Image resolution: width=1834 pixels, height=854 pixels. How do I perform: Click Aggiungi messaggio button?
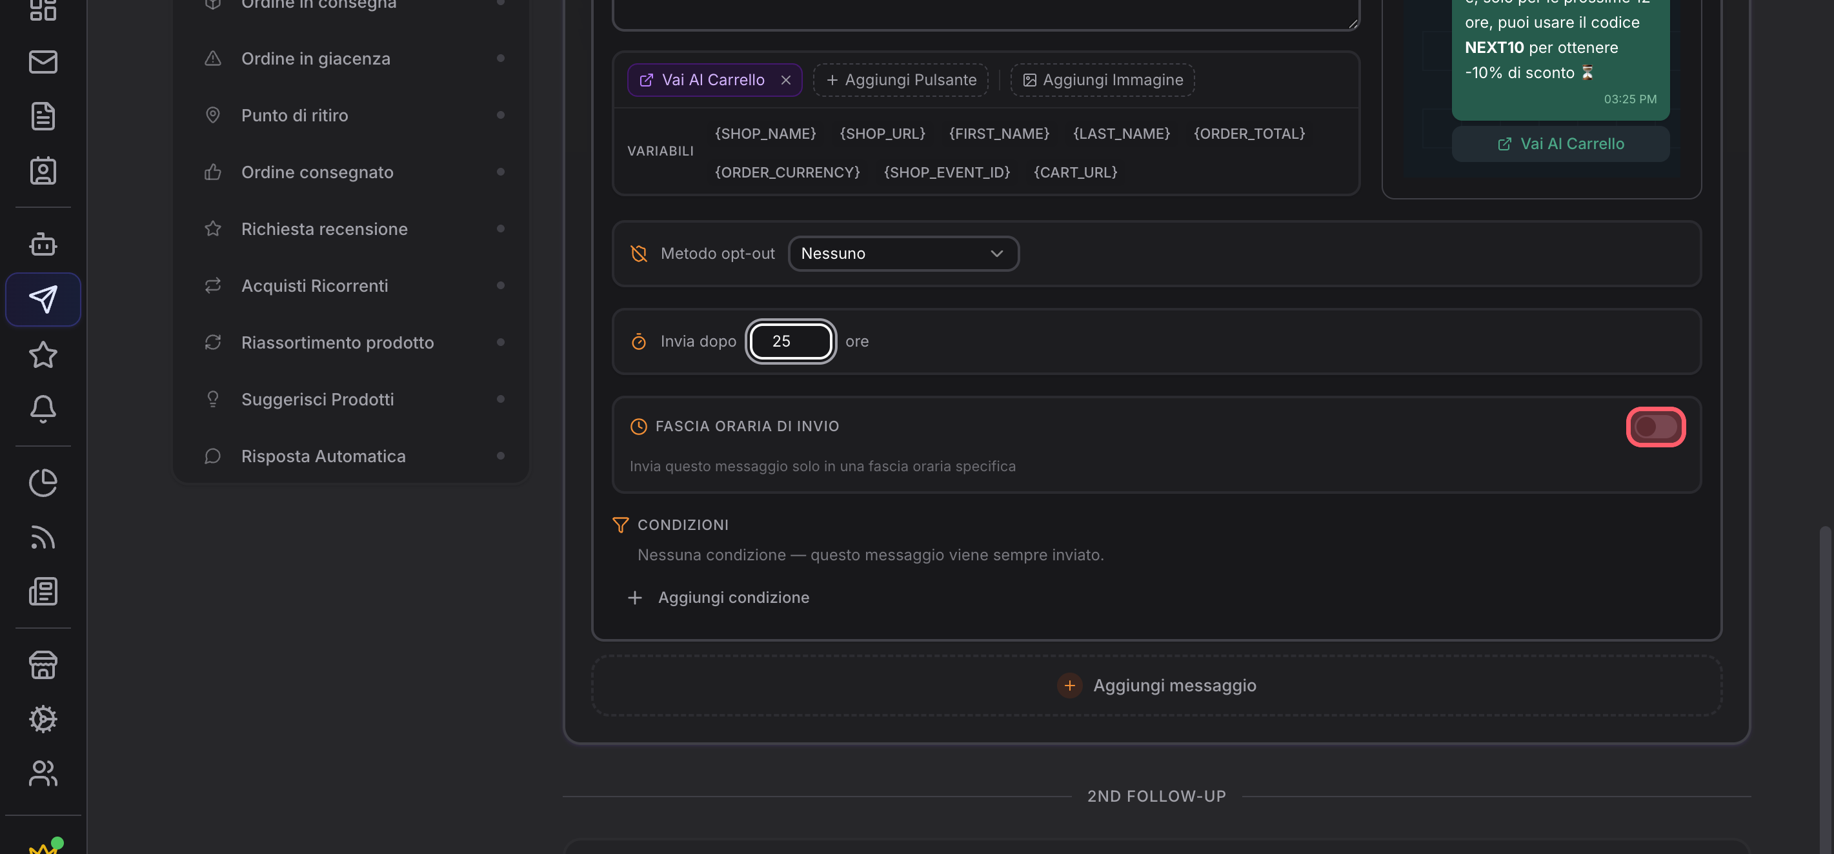pyautogui.click(x=1156, y=685)
